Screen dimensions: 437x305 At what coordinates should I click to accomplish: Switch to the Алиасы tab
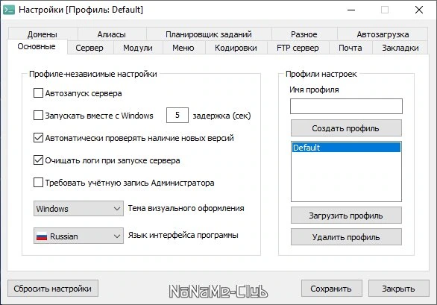(x=112, y=34)
